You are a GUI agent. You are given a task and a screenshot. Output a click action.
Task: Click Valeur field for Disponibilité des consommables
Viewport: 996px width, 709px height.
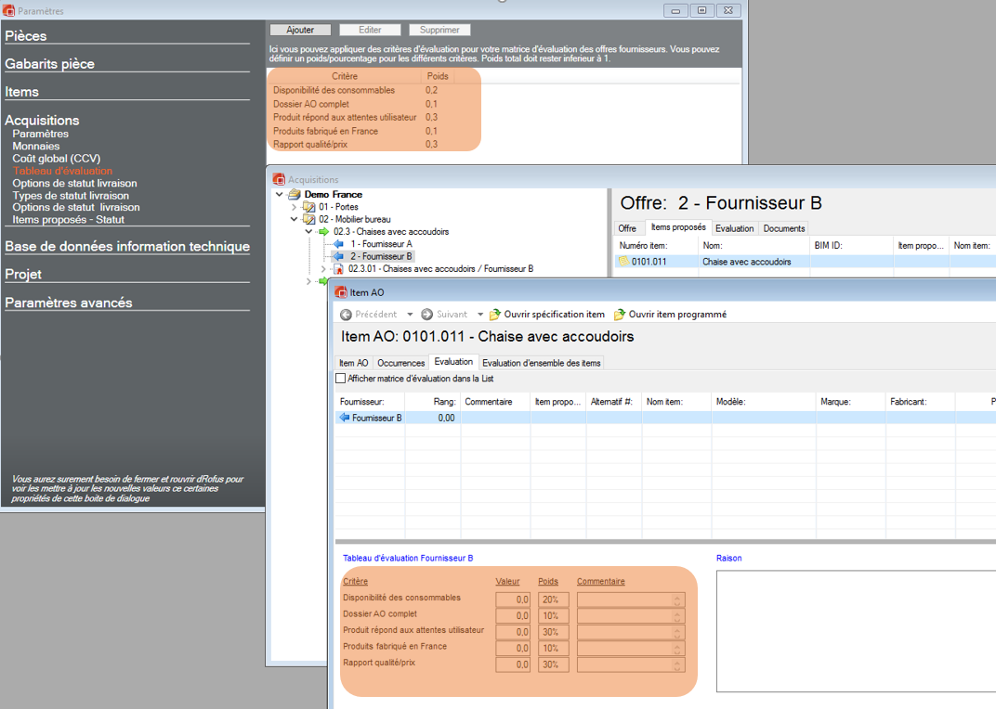click(x=513, y=599)
